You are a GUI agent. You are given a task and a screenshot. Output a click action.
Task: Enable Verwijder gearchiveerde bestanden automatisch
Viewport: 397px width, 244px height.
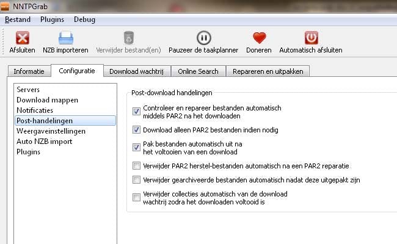[x=136, y=180]
